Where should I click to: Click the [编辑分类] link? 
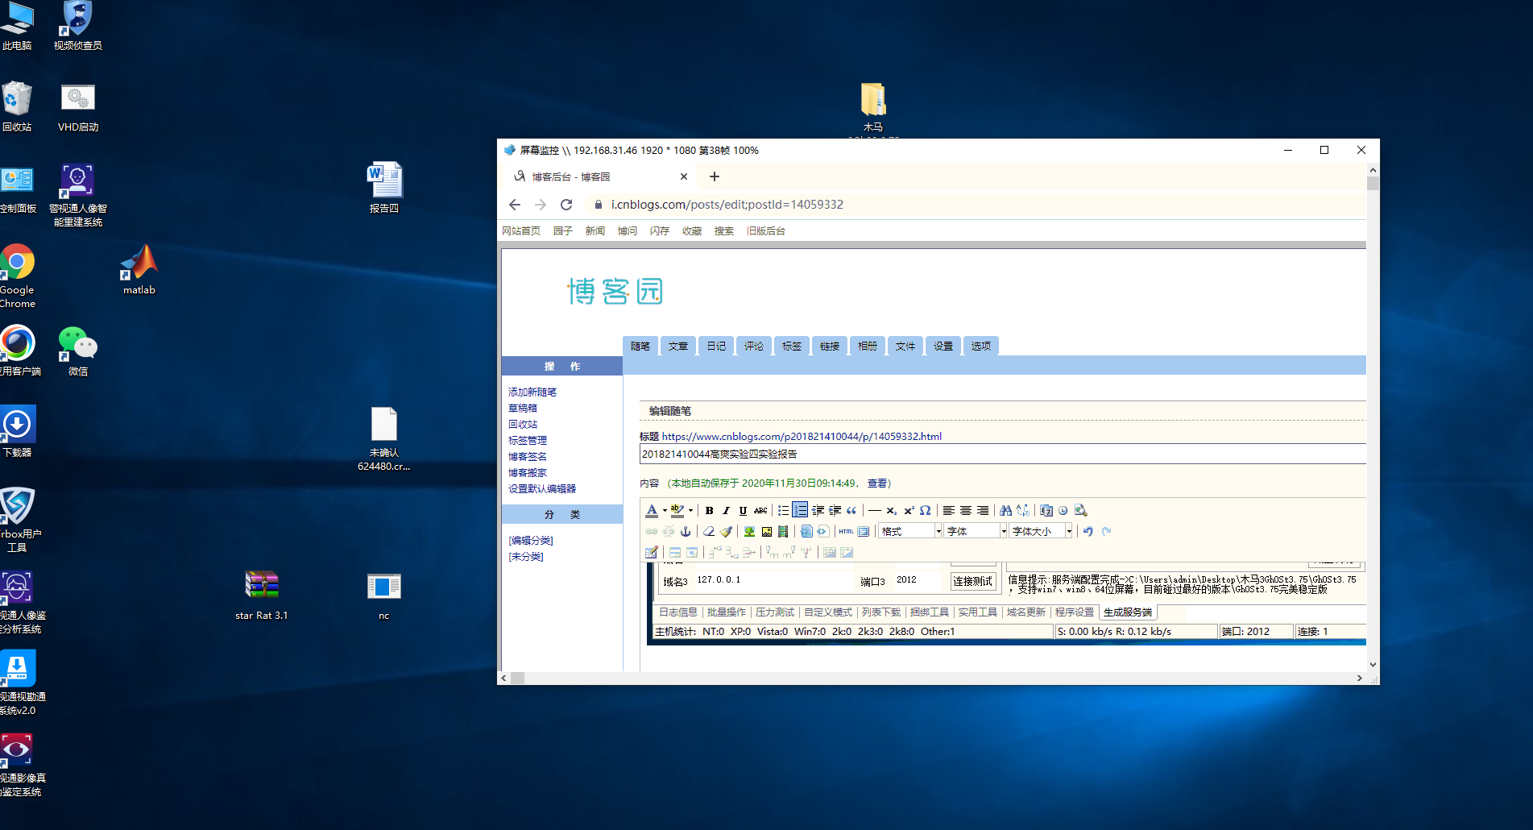[531, 540]
